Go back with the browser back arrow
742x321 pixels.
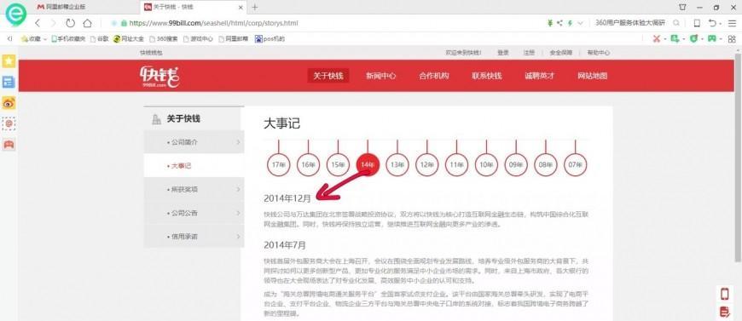point(38,23)
